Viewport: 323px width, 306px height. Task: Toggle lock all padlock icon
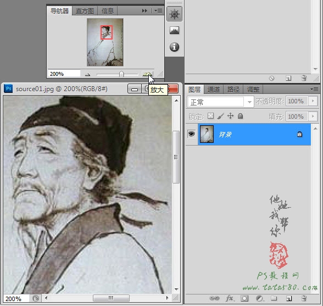(240, 116)
